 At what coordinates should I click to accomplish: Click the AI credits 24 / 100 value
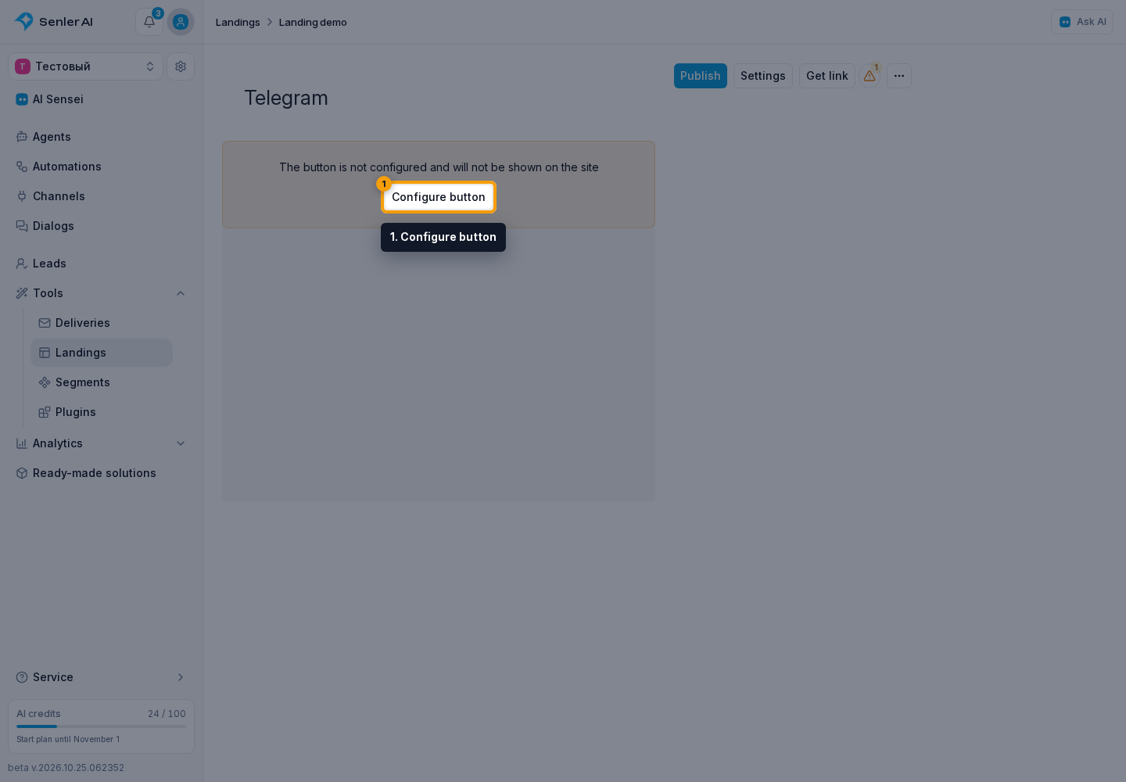tap(167, 714)
